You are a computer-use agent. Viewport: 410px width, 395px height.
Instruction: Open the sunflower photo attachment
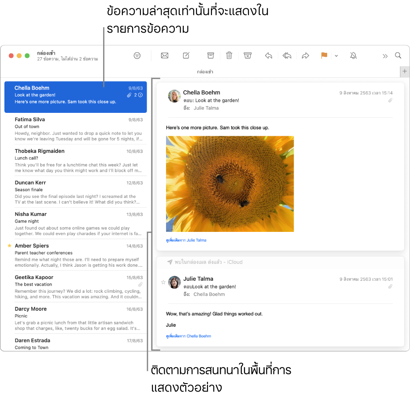tap(229, 184)
